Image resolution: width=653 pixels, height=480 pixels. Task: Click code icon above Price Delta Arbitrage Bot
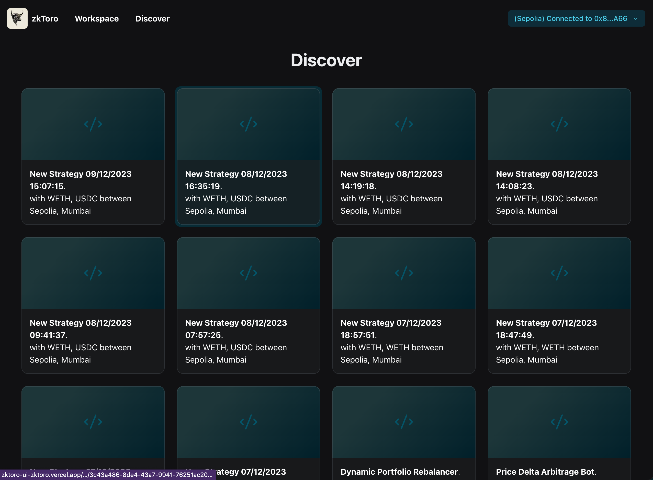[559, 422]
